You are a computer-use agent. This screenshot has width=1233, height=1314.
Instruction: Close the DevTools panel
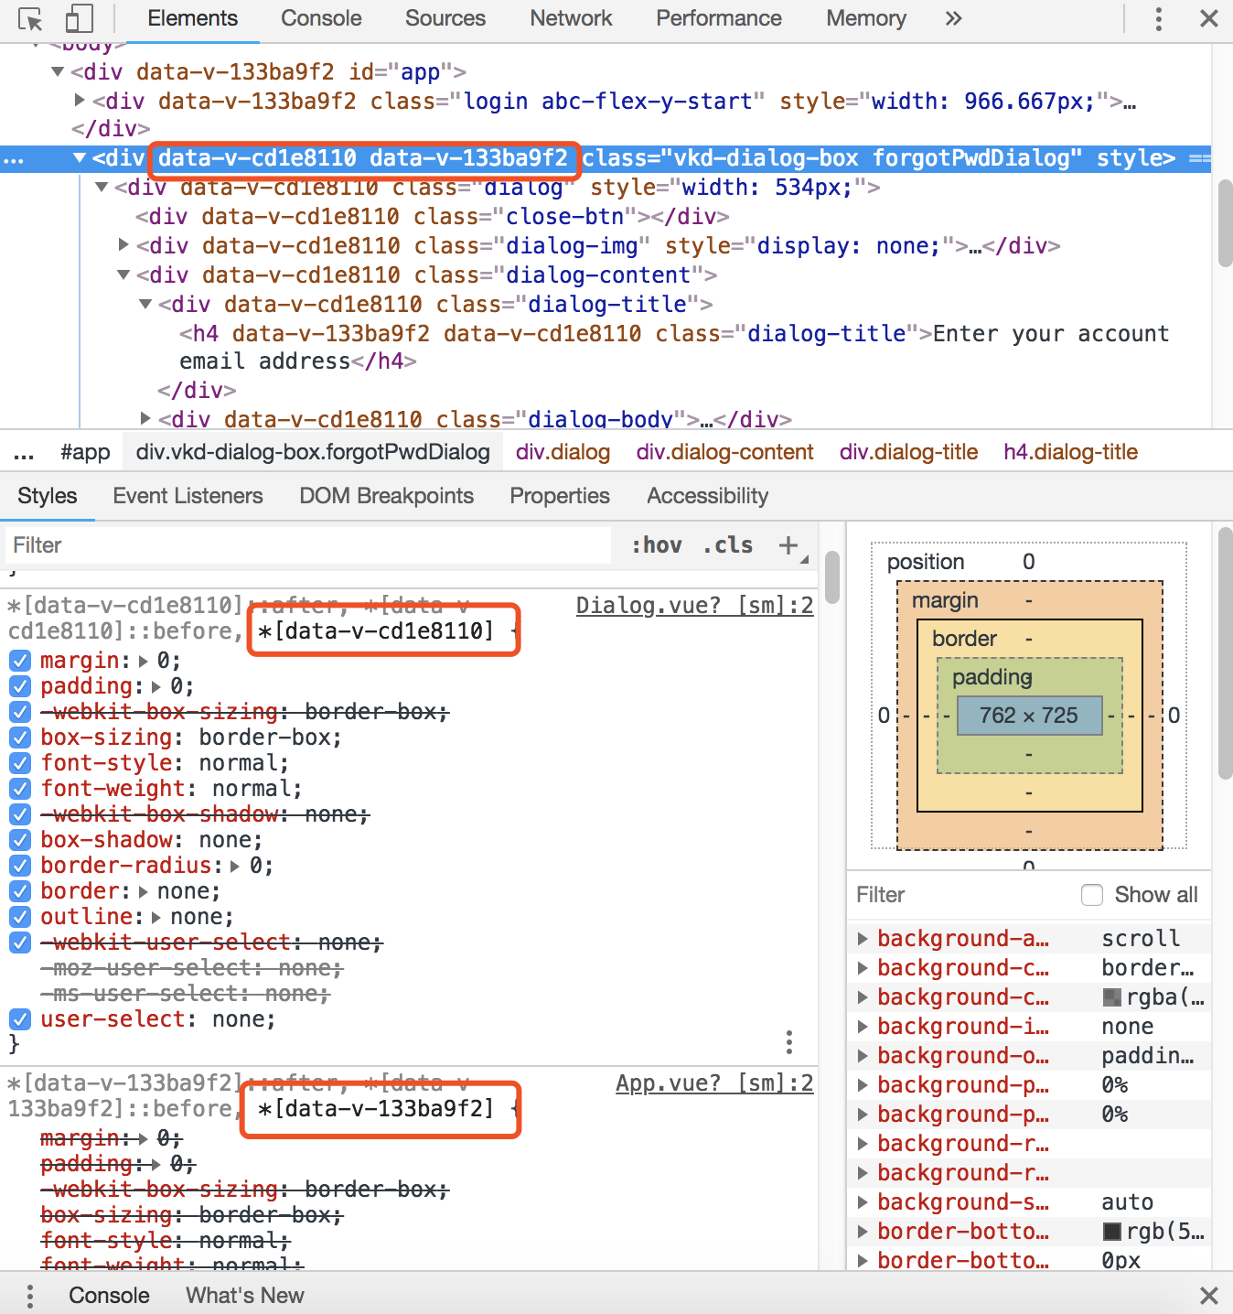point(1209,18)
